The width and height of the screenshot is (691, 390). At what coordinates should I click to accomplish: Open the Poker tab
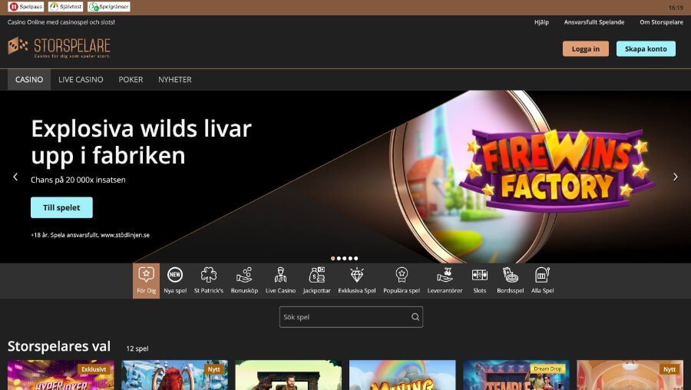coord(131,79)
